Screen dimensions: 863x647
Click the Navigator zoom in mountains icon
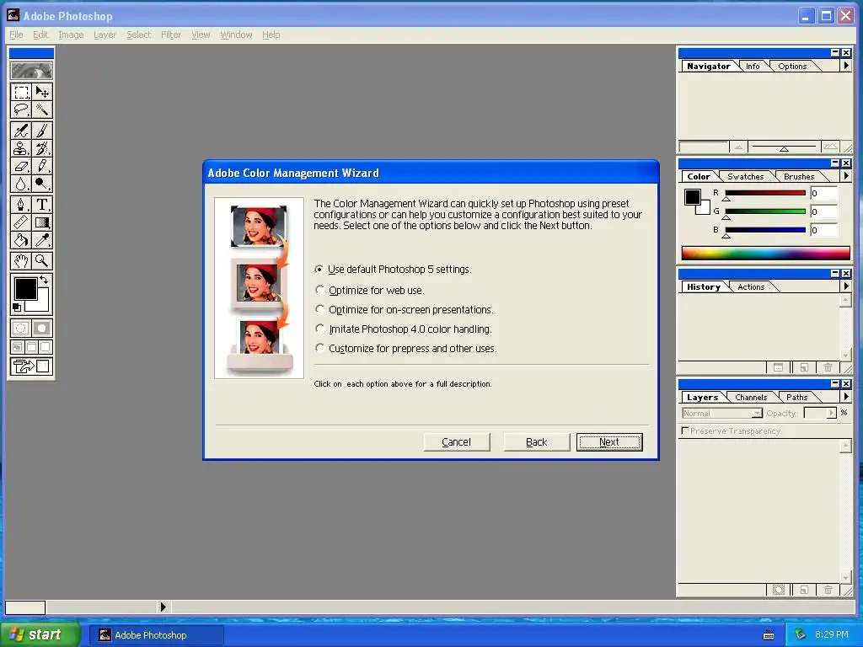(830, 147)
